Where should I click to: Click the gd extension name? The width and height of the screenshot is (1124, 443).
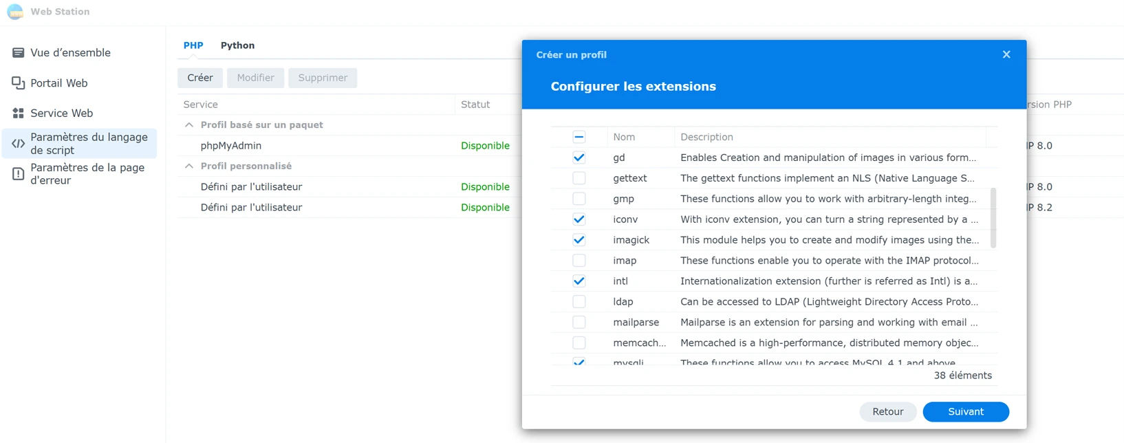(619, 158)
